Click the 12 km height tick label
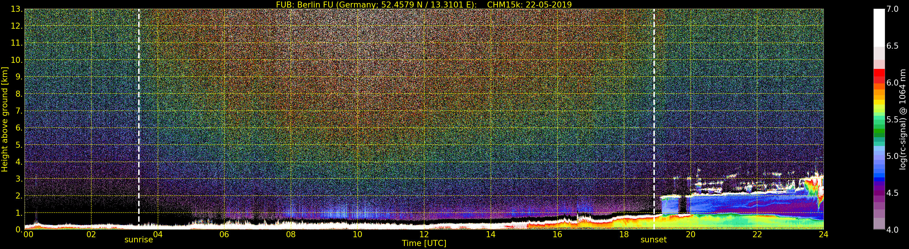 17,26
